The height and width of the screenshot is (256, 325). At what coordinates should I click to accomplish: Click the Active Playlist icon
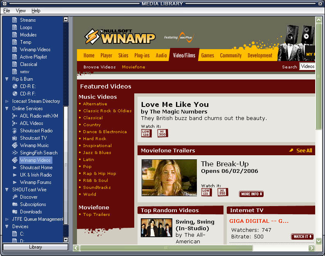pos(14,57)
